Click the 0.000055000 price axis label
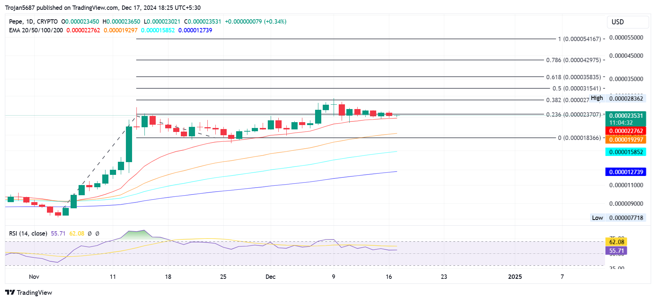This screenshot has height=301, width=656. tap(626, 37)
